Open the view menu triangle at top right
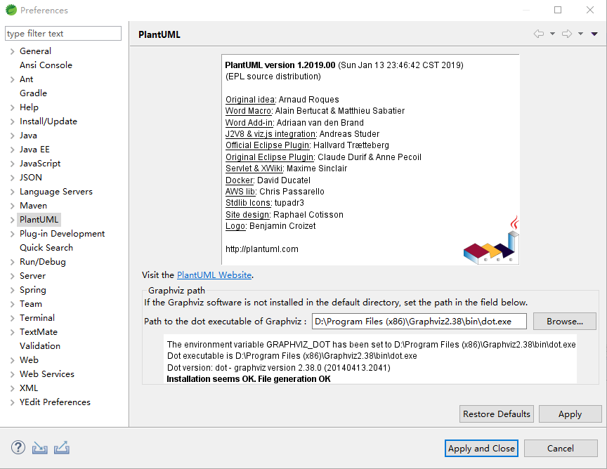 coord(594,34)
